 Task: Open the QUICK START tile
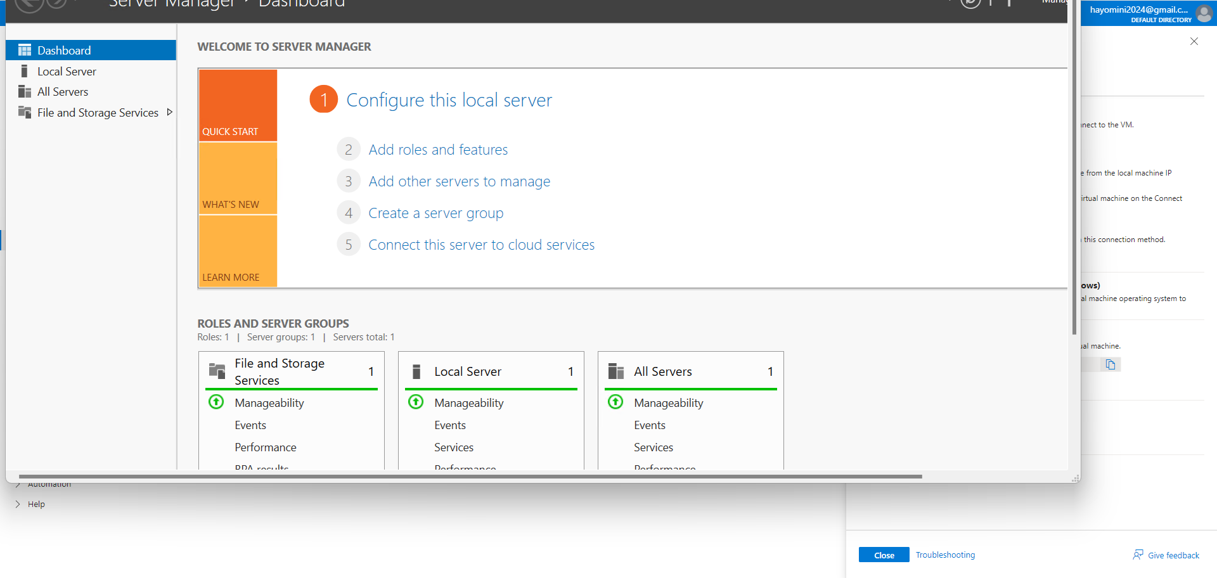[x=238, y=105]
